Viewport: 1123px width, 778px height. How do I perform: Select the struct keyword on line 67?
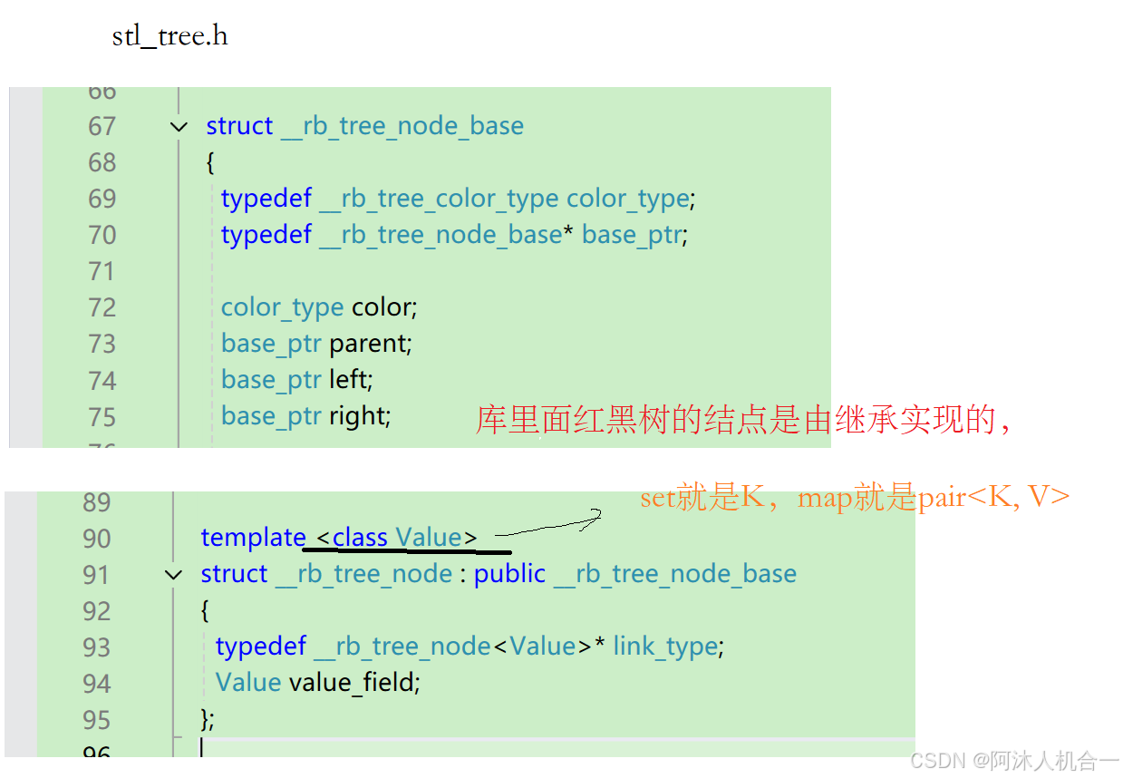click(237, 126)
